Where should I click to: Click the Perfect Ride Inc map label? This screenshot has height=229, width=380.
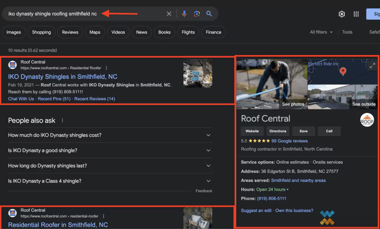[323, 64]
